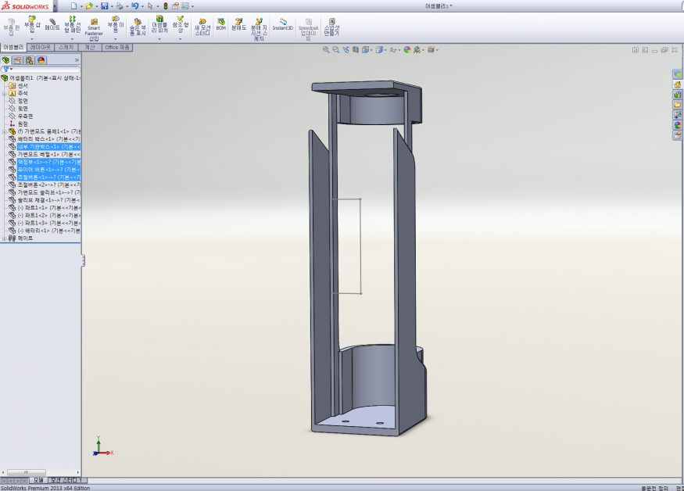Click 부품 선형 패턴 (Linear Component Pattern)
The width and height of the screenshot is (684, 491).
pyautogui.click(x=73, y=25)
